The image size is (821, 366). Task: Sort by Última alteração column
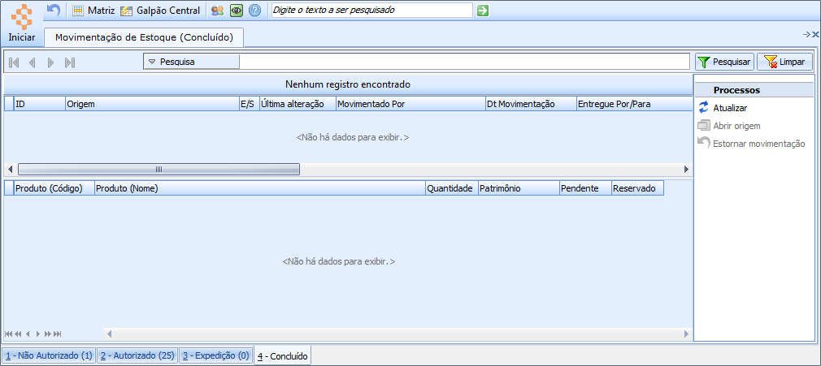pyautogui.click(x=298, y=104)
